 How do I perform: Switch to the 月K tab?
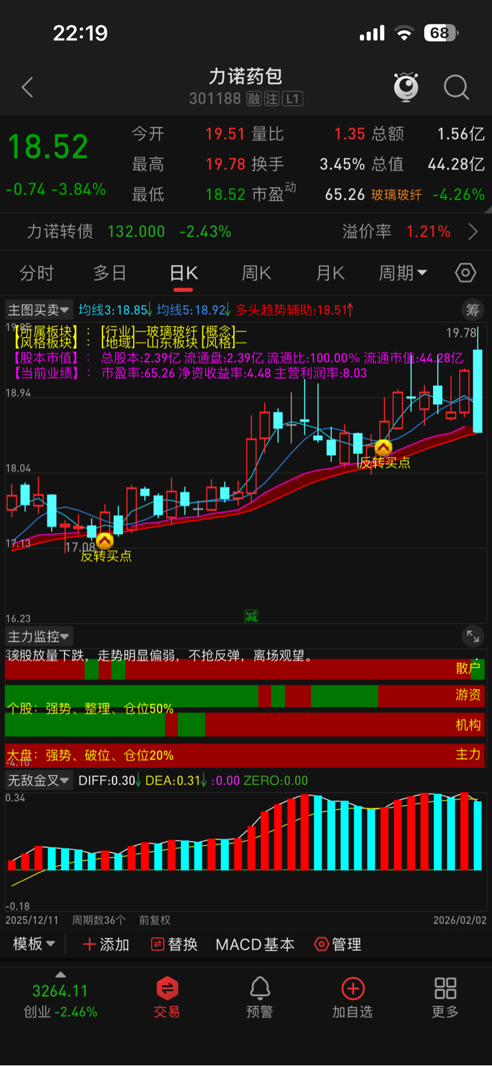[330, 273]
